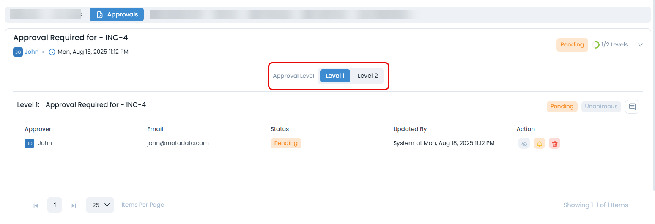Click the 1/2 Levels progress indicator
Screen dimensions: 655x224
[x=610, y=45]
